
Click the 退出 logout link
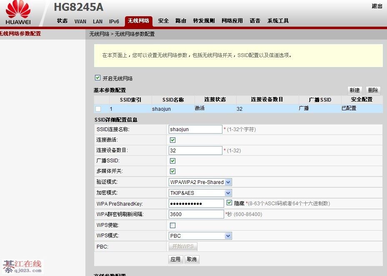tap(377, 6)
